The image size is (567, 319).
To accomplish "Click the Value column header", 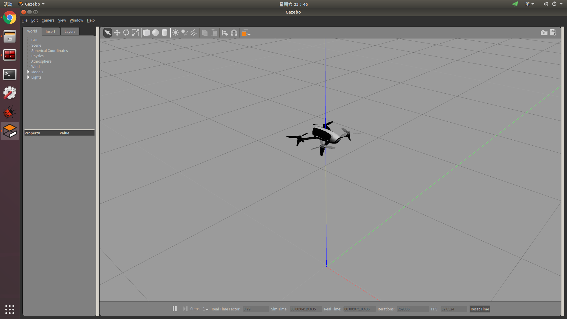I will pyautogui.click(x=64, y=133).
